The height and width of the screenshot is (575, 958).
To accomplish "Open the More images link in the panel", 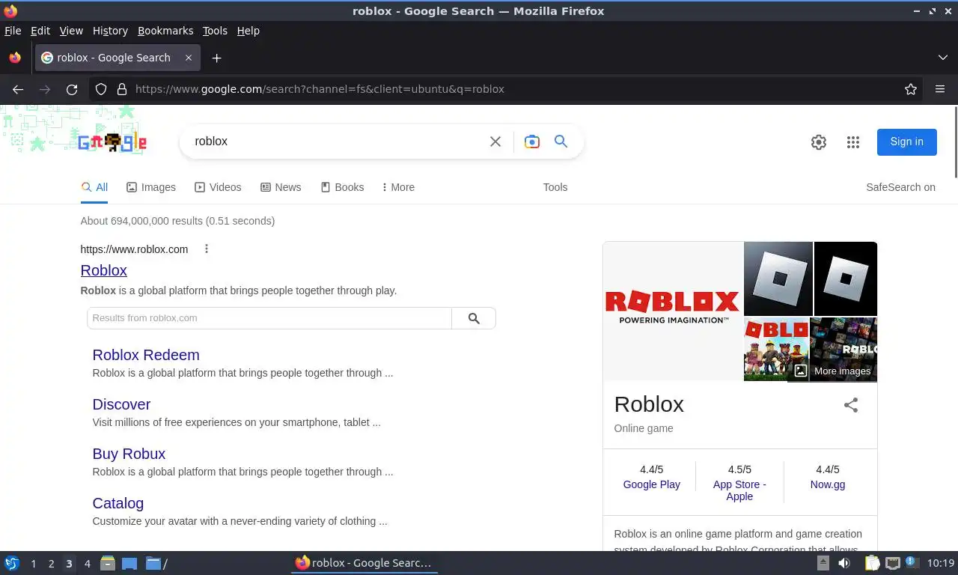I will pyautogui.click(x=833, y=371).
